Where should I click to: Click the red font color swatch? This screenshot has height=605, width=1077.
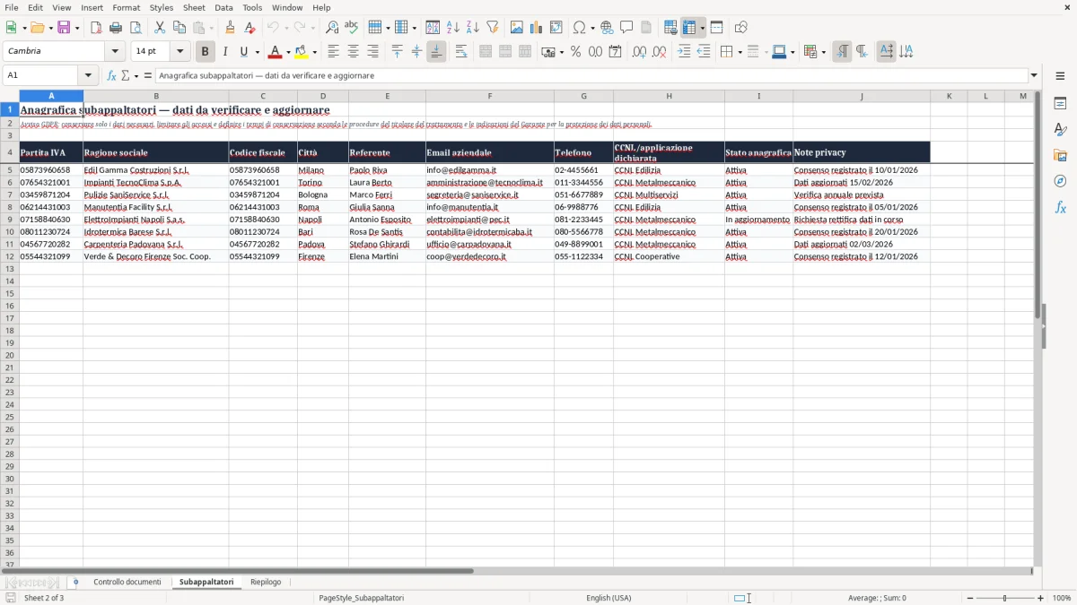[x=276, y=52]
